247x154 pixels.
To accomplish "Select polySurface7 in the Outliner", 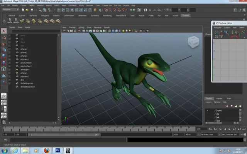I will [26, 66].
